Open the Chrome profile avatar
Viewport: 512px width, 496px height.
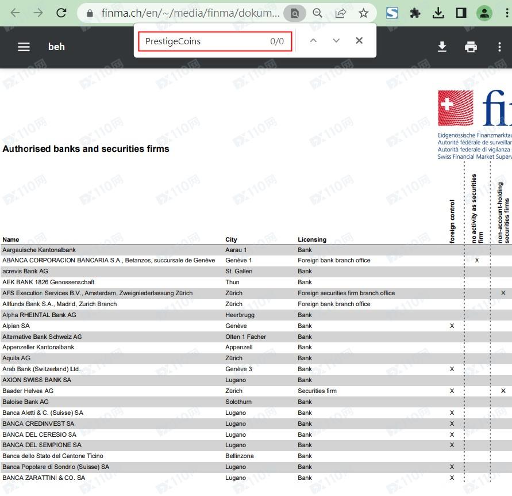tap(484, 13)
